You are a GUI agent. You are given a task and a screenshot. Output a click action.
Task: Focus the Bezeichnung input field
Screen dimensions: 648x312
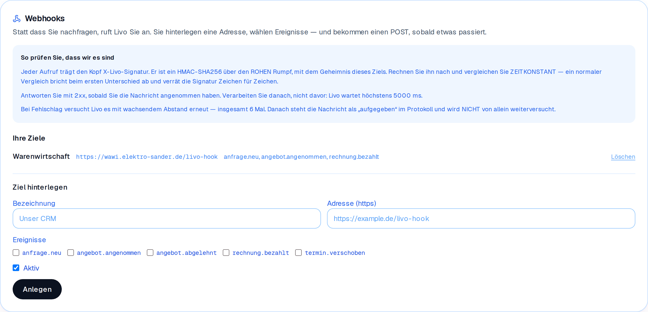pos(167,218)
